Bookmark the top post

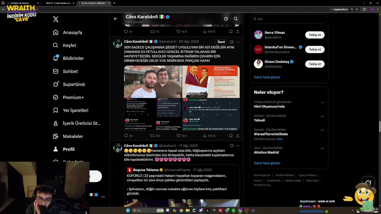231,32
